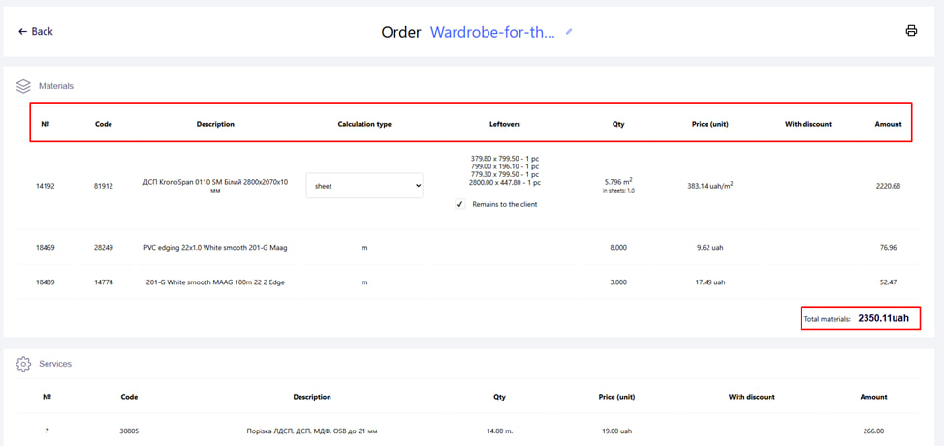Click the printer icon
This screenshot has width=944, height=446.
pyautogui.click(x=911, y=31)
